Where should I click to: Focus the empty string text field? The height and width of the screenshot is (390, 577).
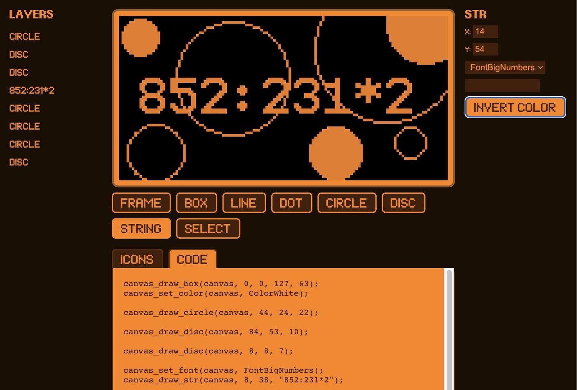point(502,86)
